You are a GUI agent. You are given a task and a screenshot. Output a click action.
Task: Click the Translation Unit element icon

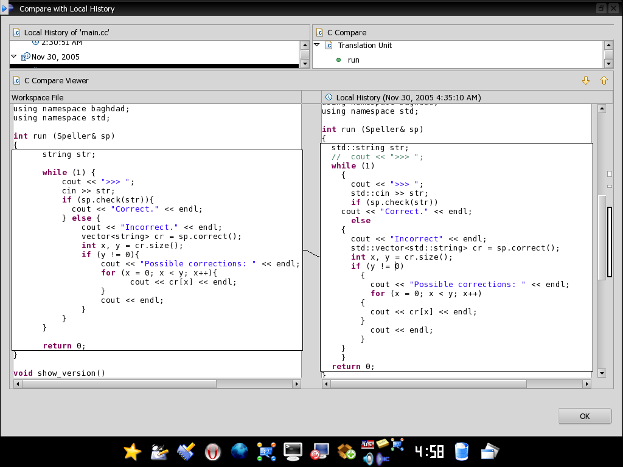point(329,45)
